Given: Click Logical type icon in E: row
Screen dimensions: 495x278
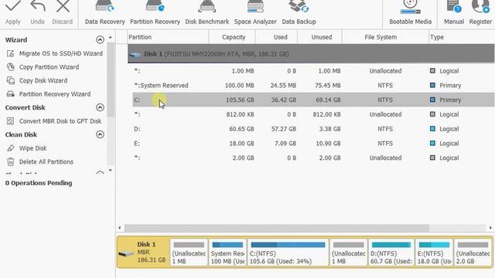Looking at the screenshot, I should (x=432, y=144).
